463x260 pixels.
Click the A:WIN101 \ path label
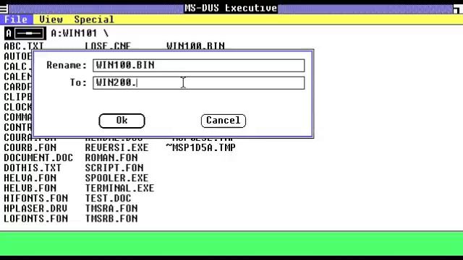pyautogui.click(x=80, y=33)
